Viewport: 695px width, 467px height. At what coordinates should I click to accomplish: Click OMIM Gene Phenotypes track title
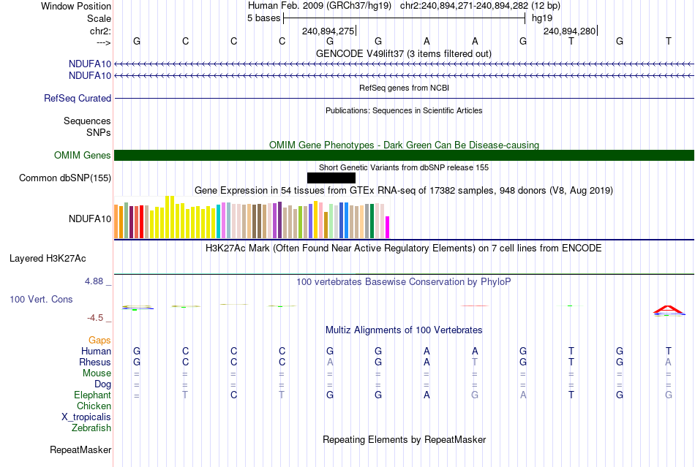tap(404, 145)
